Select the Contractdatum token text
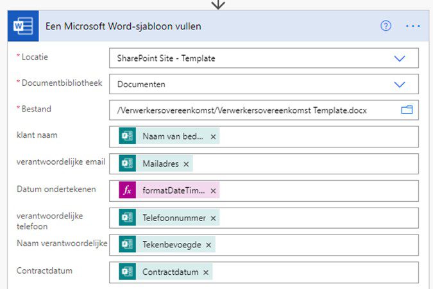Viewport: 433px width, 289px height. point(171,272)
